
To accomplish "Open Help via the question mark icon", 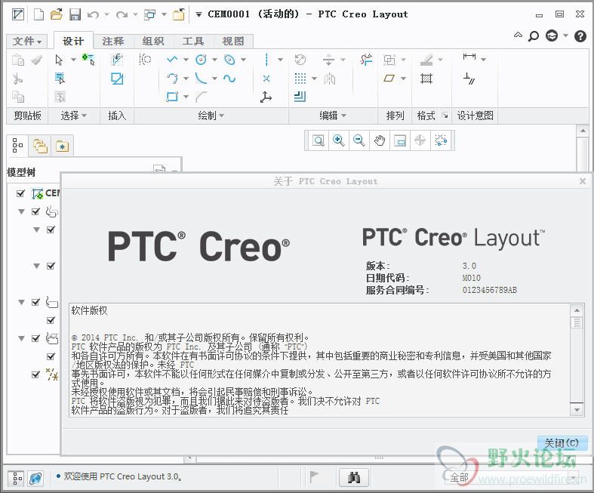I will 580,36.
